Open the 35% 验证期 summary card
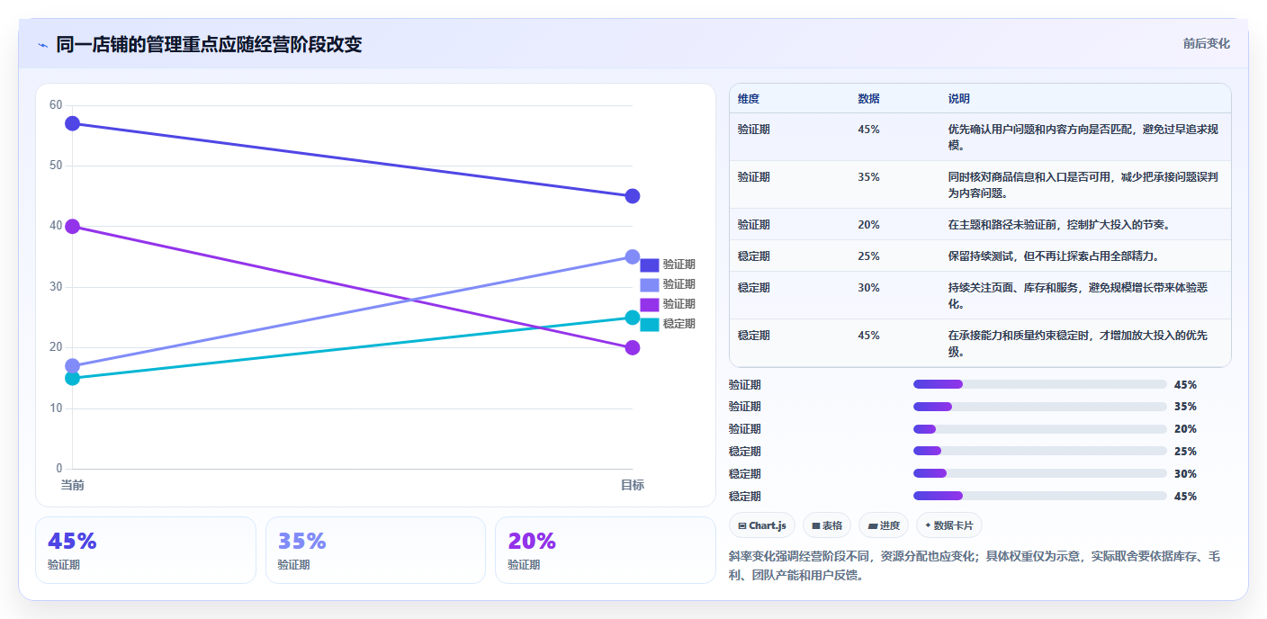The height and width of the screenshot is (619, 1267). pyautogui.click(x=375, y=550)
